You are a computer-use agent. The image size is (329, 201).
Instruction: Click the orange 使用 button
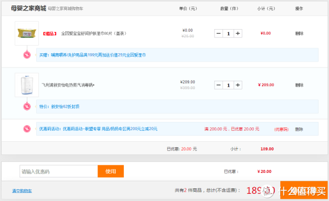pos(111,171)
